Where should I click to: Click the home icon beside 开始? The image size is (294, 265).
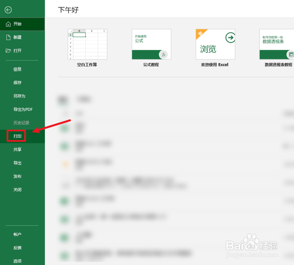point(8,24)
